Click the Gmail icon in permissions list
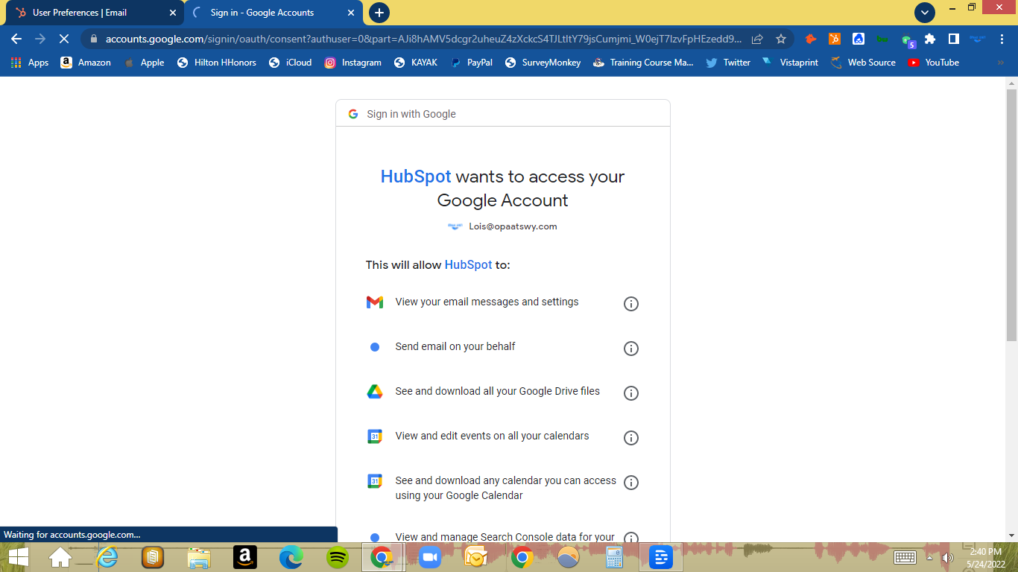1018x572 pixels. (375, 302)
